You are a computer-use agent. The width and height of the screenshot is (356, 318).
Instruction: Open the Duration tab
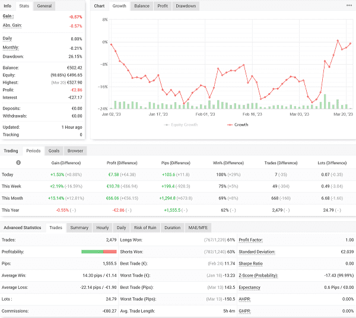pyautogui.click(x=172, y=228)
